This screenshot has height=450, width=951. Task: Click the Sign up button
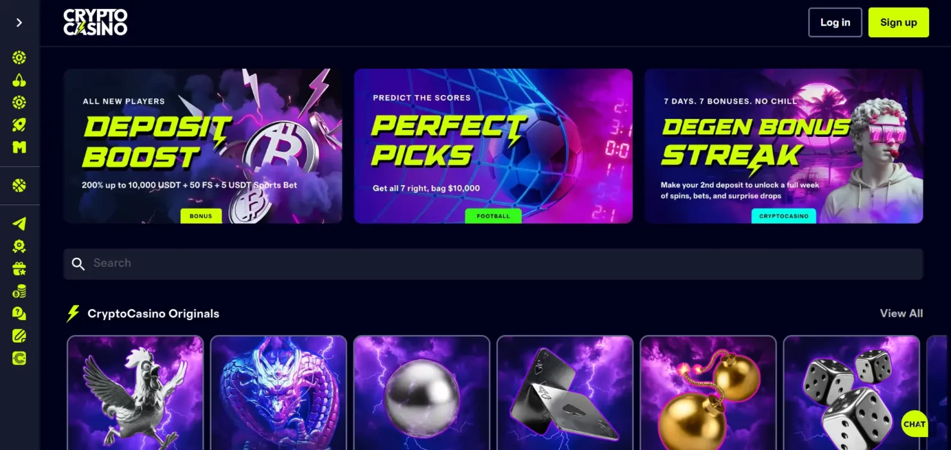click(x=898, y=22)
